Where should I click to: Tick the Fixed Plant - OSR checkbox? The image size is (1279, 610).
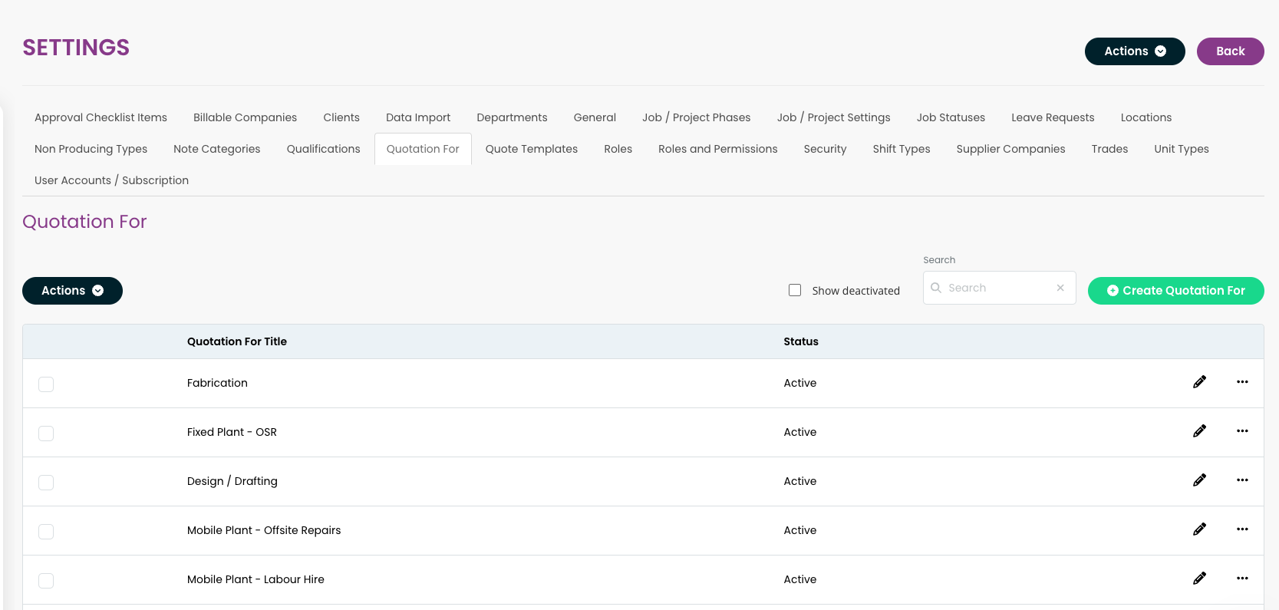(x=46, y=433)
